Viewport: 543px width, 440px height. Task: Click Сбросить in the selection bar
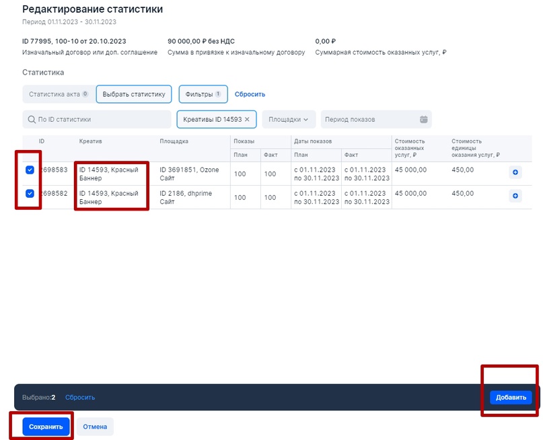click(80, 398)
